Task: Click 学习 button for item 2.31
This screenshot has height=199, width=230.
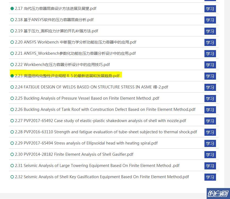Action: click(210, 166)
